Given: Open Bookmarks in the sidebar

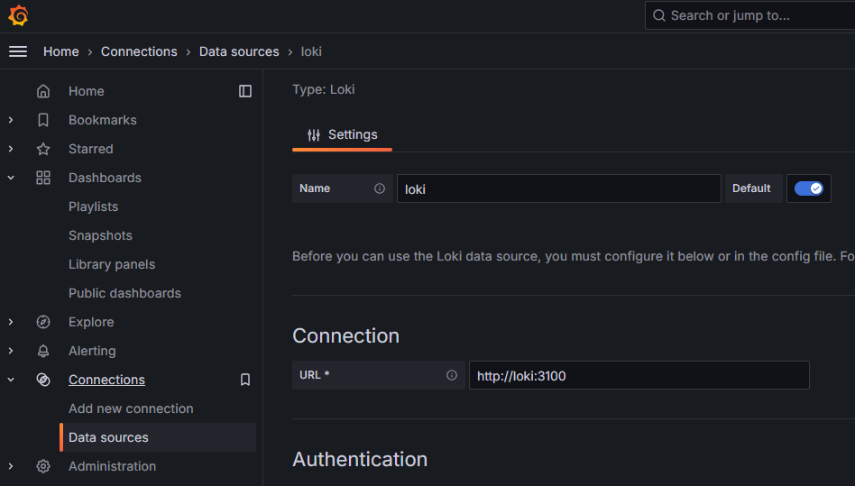Looking at the screenshot, I should click(103, 120).
